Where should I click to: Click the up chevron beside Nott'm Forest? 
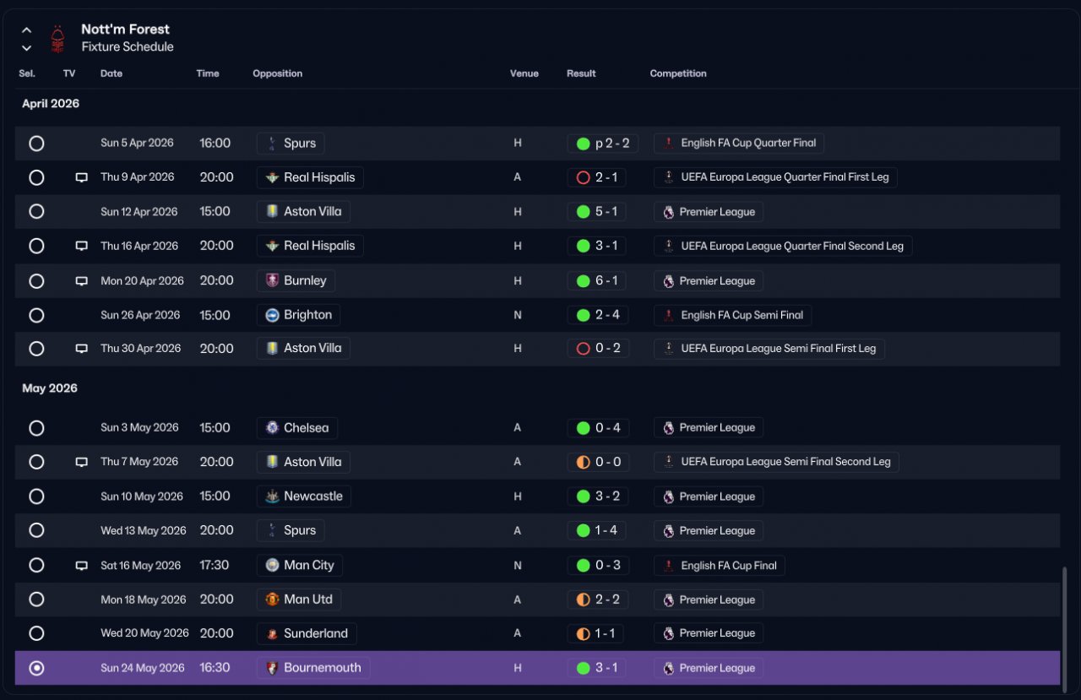[x=26, y=30]
